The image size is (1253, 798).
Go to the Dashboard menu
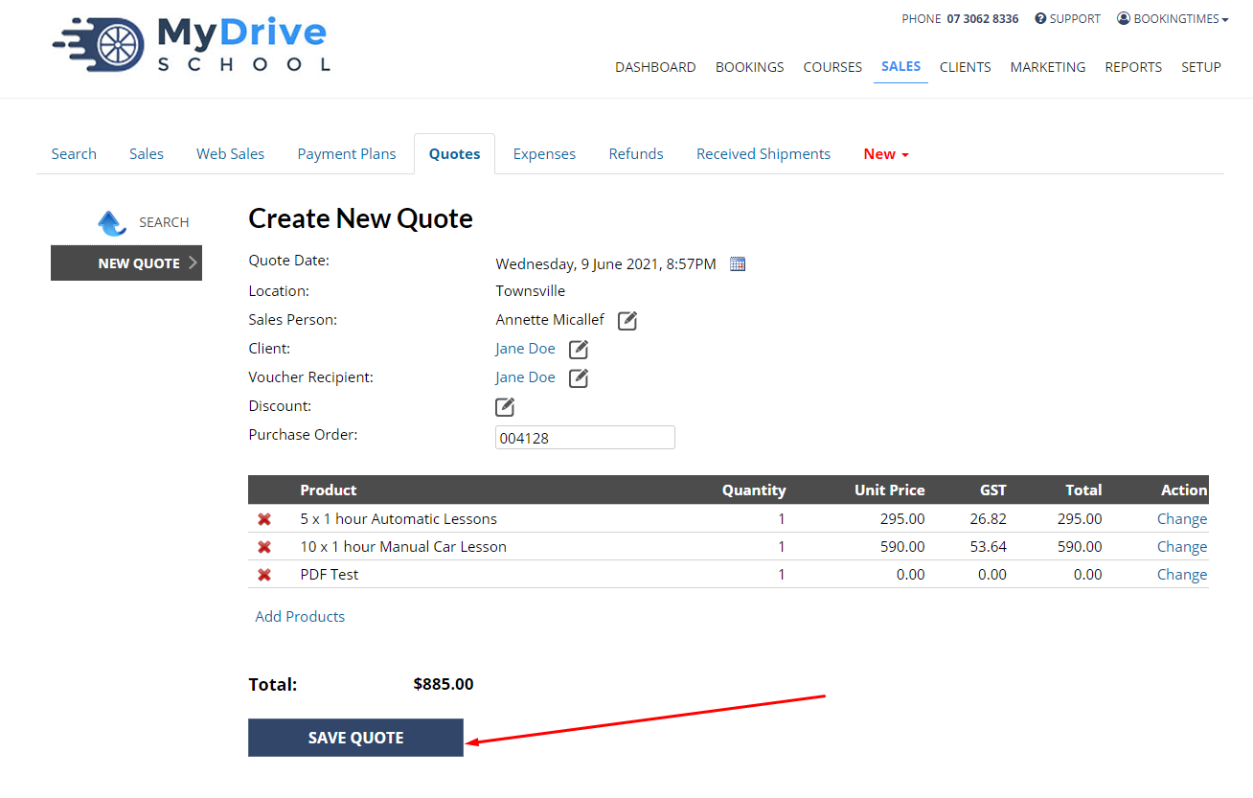pos(655,67)
